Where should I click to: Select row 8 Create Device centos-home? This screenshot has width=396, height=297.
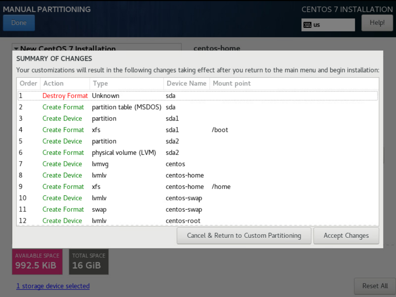(x=198, y=175)
